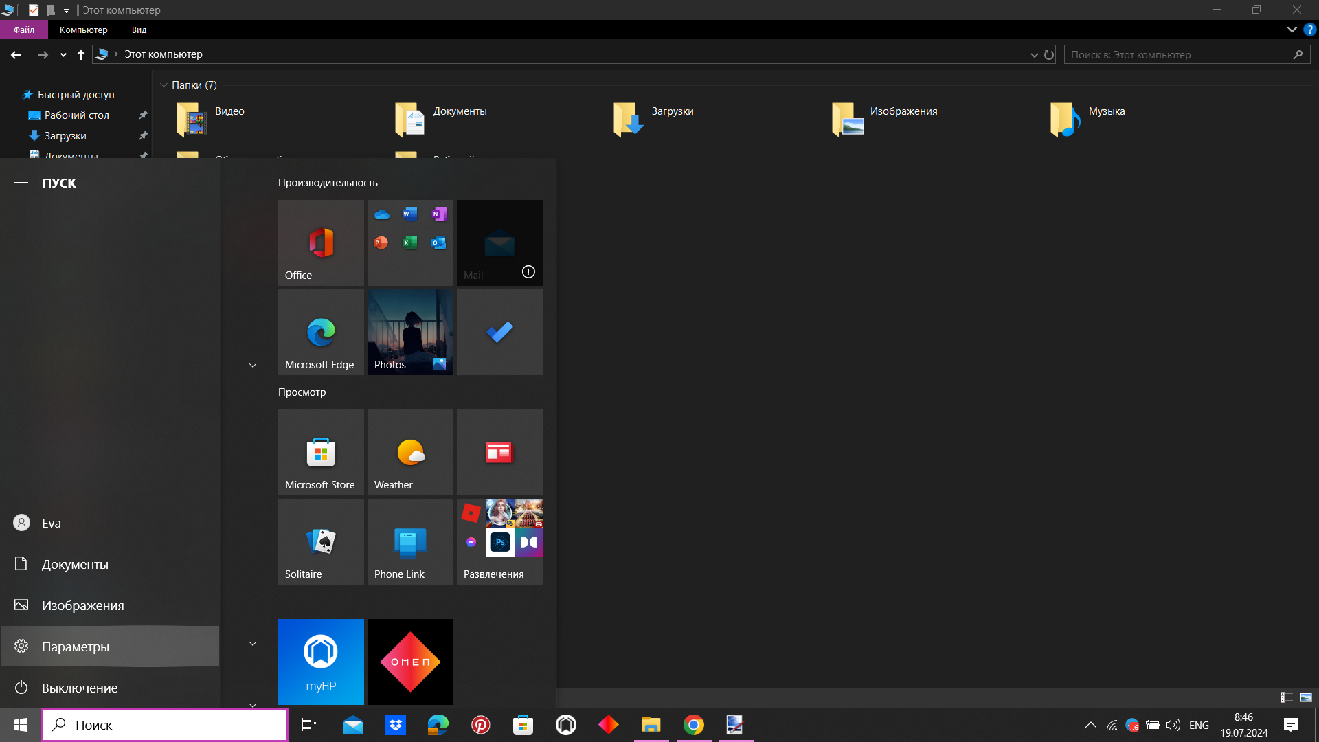Screen dimensions: 1319x742
Task: Open Изображения from Start sidebar
Action: pyautogui.click(x=110, y=605)
